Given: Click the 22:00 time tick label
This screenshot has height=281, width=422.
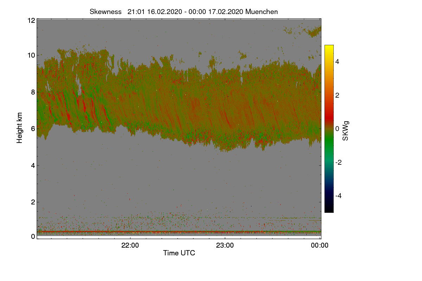Looking at the screenshot, I should pos(130,246).
